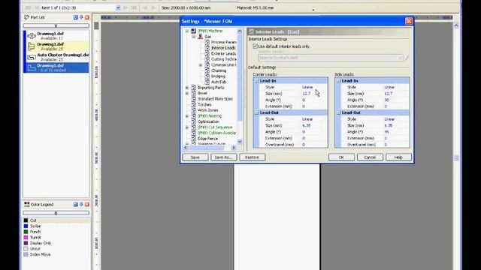Click the Scribe blue color swatch
Screen dimensions: 481x270
coord(26,226)
